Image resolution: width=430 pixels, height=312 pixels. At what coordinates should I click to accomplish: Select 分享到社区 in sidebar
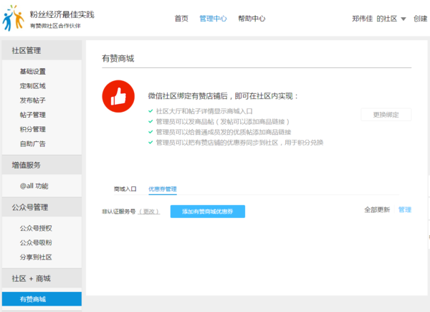tap(36, 257)
